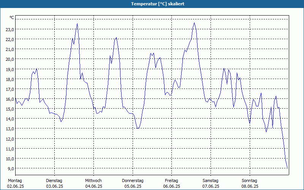Screen dimensions: 304x190
Task: Click the date 05.06.25
Action: [133, 186]
